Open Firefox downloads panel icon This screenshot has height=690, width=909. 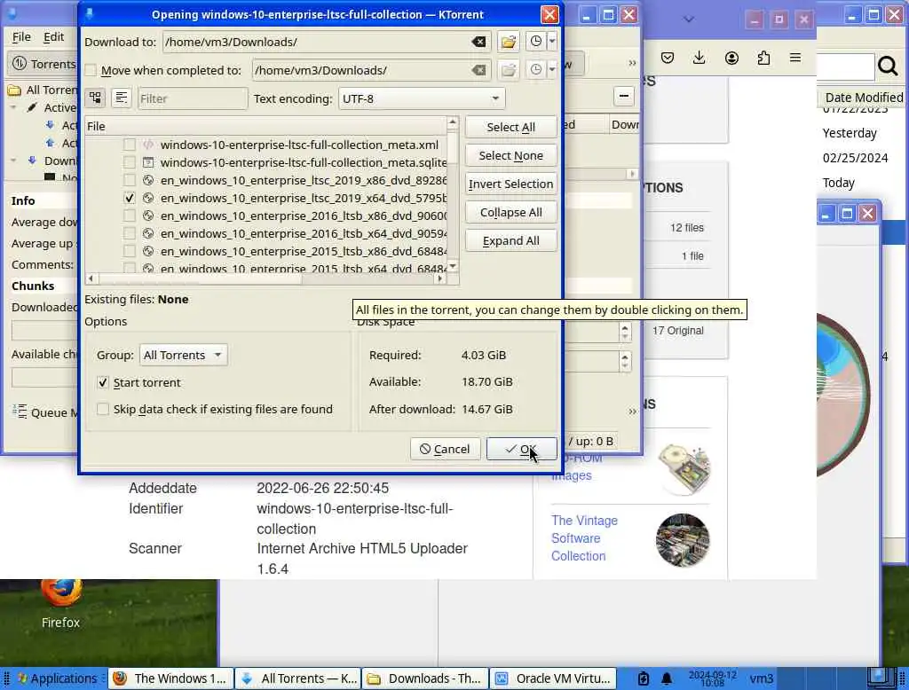pos(700,58)
